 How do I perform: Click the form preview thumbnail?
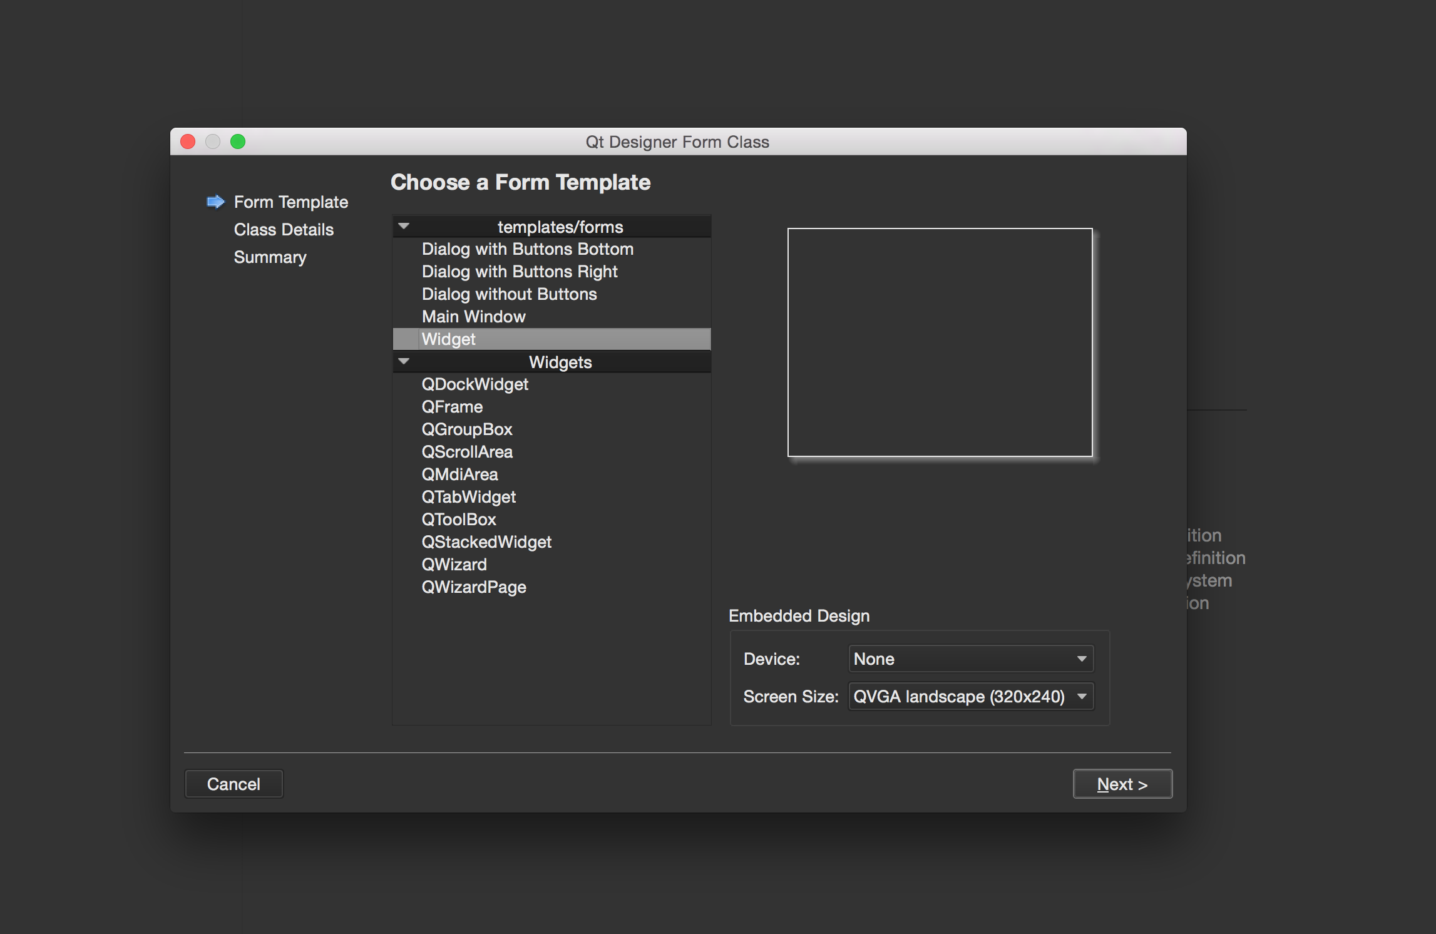click(x=940, y=342)
